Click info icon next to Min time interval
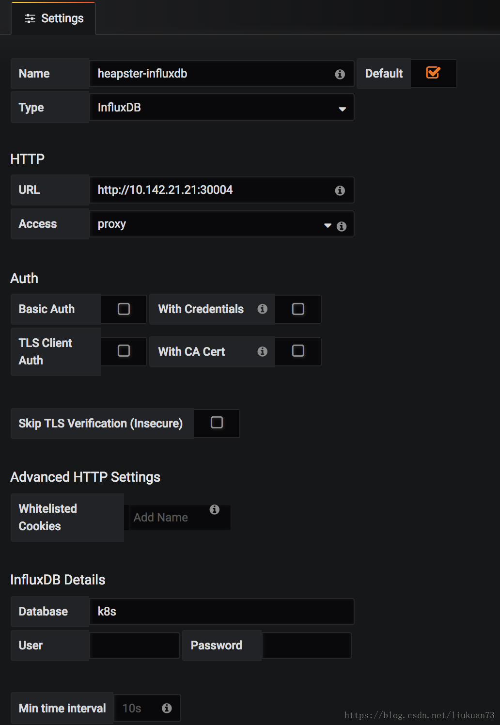 [167, 708]
